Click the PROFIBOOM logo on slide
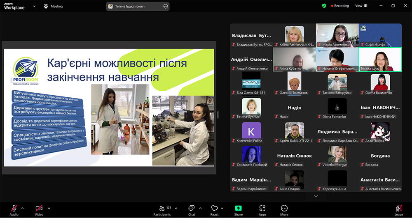This screenshot has width=412, height=218. (x=25, y=71)
